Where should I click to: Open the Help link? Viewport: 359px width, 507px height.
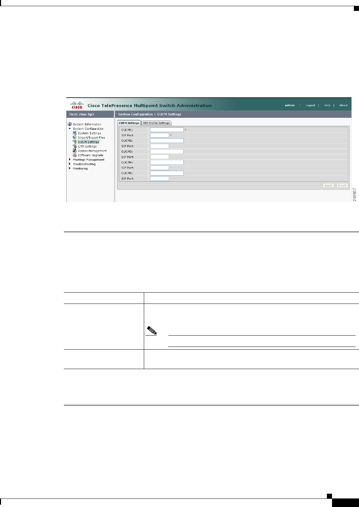pyautogui.click(x=327, y=105)
